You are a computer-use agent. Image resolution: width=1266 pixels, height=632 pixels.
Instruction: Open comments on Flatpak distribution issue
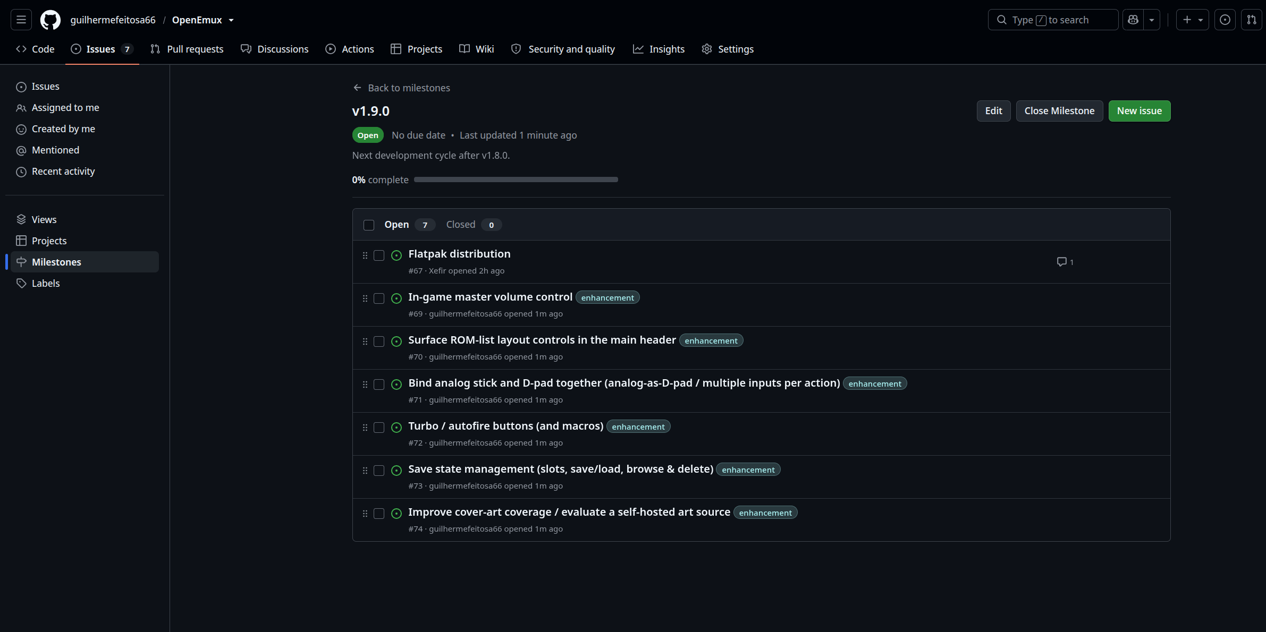tap(1065, 262)
